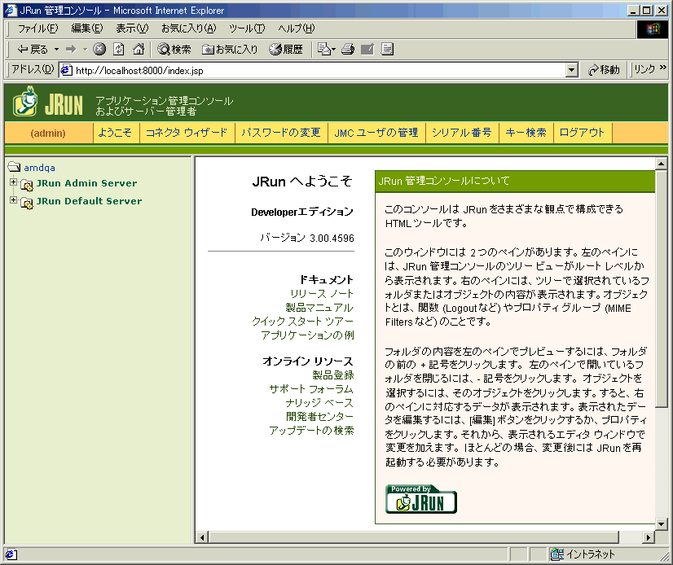Click the Edit page toolbar icon
The height and width of the screenshot is (565, 673).
[x=367, y=50]
